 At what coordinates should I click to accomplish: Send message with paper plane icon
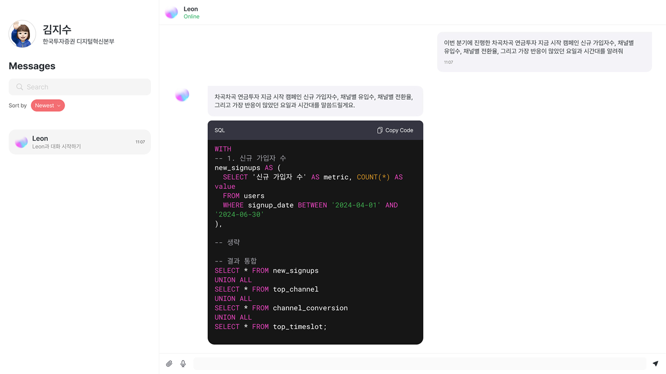click(656, 364)
